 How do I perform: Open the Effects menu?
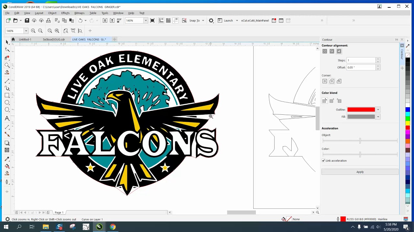65,13
